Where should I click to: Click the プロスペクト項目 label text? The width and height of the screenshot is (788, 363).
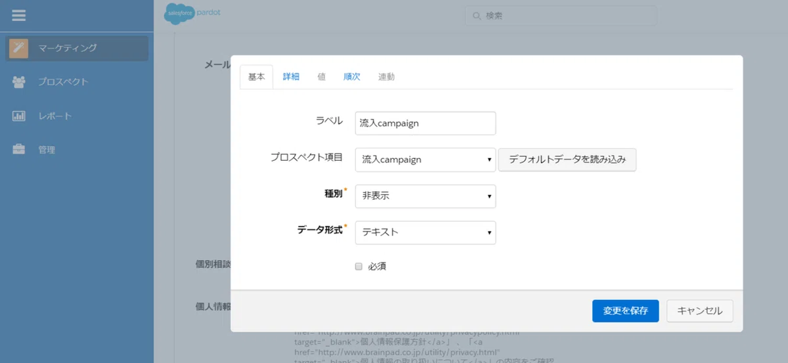click(x=307, y=157)
